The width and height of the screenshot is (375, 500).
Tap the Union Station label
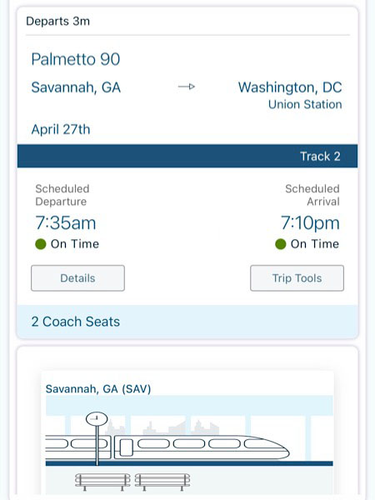(305, 104)
